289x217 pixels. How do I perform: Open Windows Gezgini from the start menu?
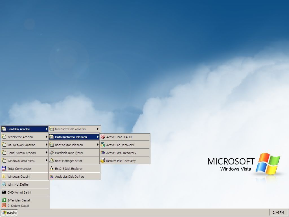click(x=25, y=176)
